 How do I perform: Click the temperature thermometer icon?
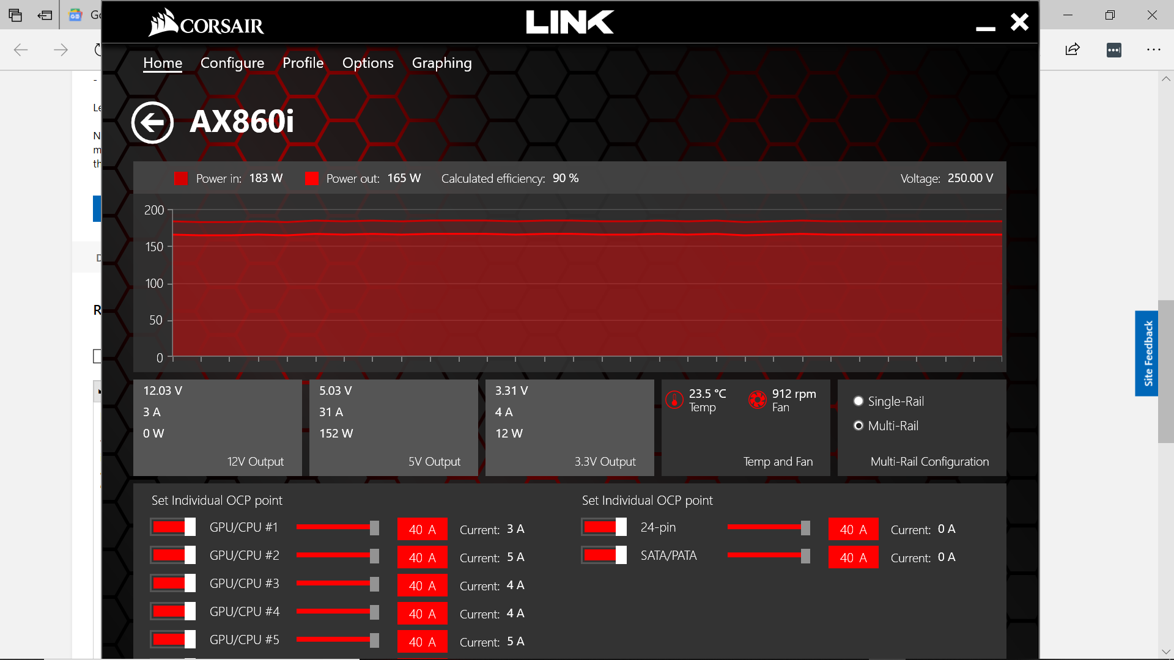pyautogui.click(x=674, y=400)
